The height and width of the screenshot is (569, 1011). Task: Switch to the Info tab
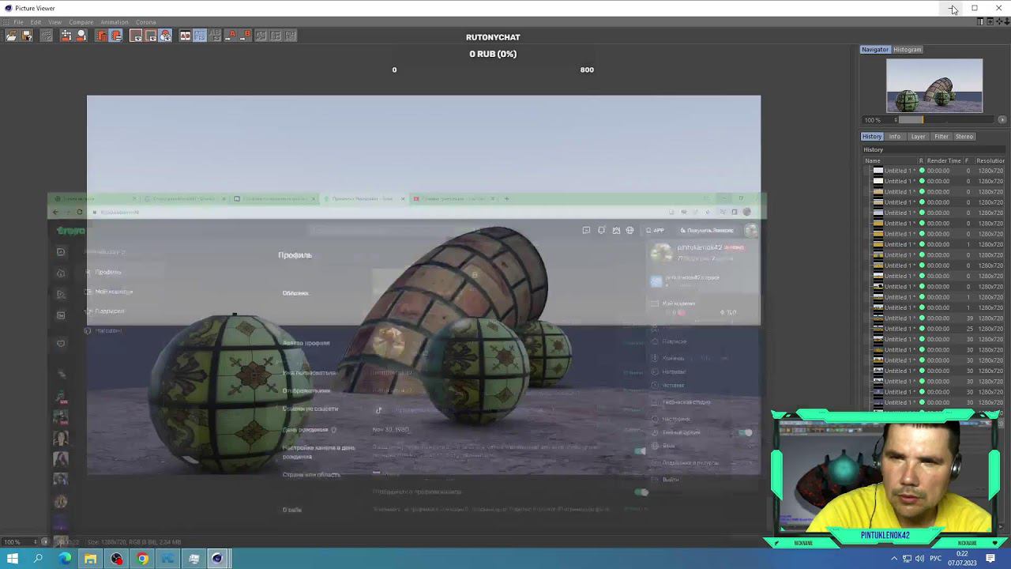[895, 137]
